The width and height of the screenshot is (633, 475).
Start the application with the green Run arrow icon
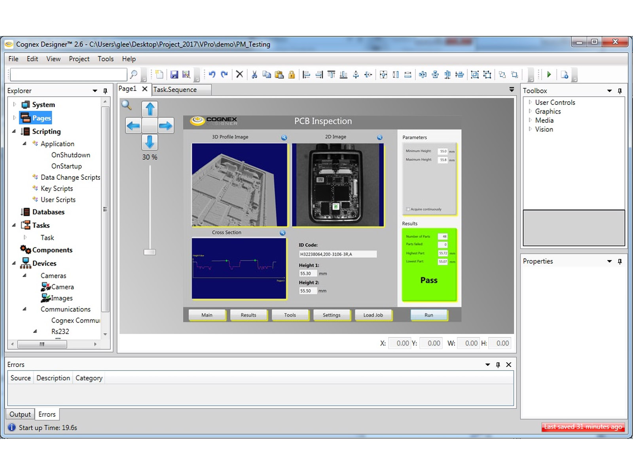click(549, 74)
